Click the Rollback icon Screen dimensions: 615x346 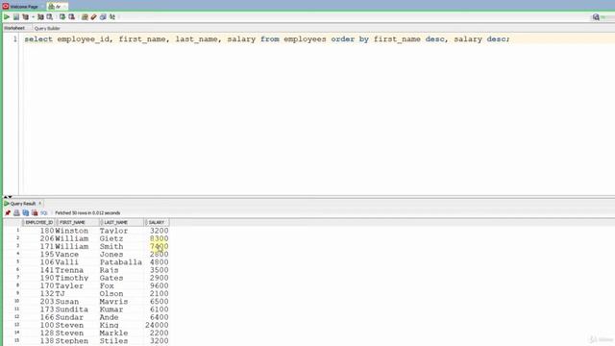tap(72, 17)
